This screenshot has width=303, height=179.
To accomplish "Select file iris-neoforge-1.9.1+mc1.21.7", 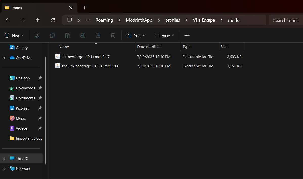I will tap(85, 57).
